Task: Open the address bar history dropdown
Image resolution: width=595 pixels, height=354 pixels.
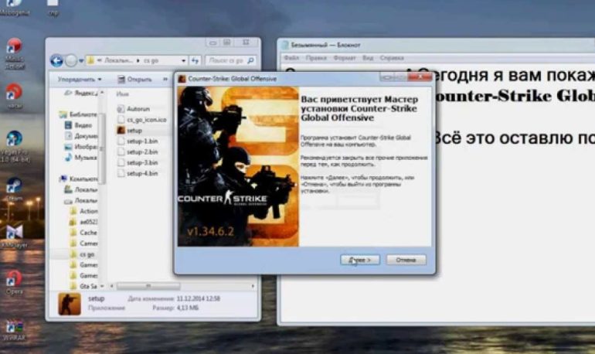Action: click(183, 61)
